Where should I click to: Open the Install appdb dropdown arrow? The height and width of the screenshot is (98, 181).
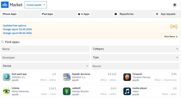[x=44, y=5]
